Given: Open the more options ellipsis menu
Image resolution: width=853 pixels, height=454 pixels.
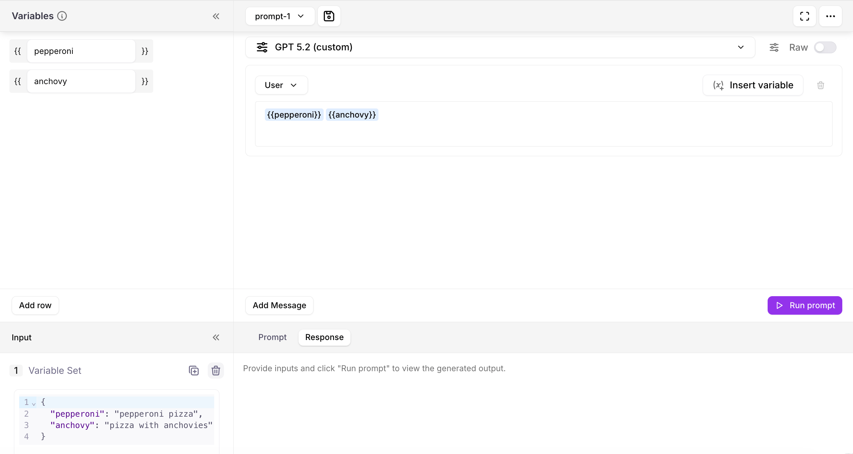Looking at the screenshot, I should 830,16.
